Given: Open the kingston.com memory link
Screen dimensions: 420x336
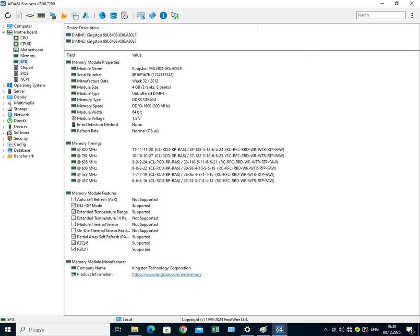Looking at the screenshot, I should pyautogui.click(x=167, y=275).
